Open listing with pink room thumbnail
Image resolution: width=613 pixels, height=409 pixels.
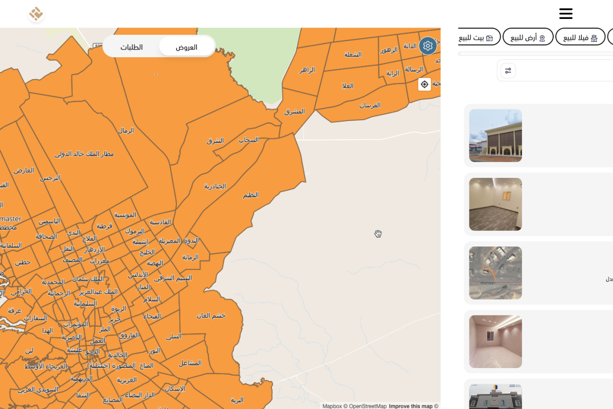click(x=496, y=342)
